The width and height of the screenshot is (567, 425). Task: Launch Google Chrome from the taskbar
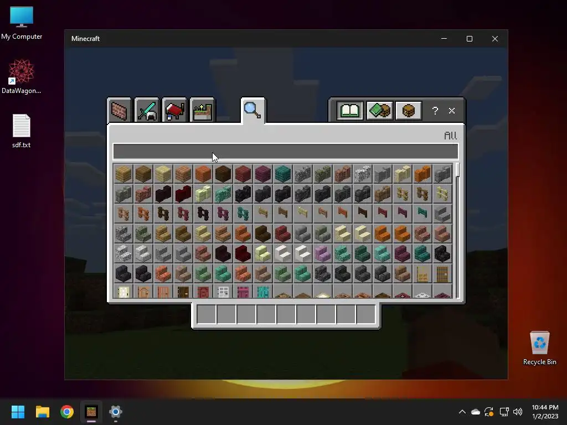pyautogui.click(x=67, y=412)
